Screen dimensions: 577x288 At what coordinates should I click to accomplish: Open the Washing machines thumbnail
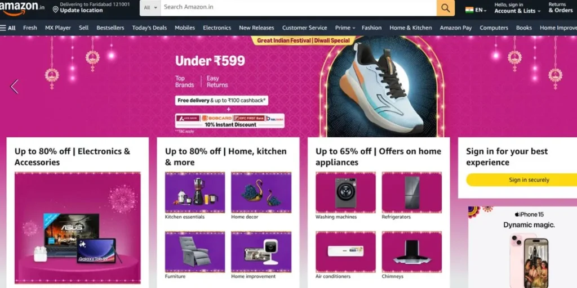[345, 192]
